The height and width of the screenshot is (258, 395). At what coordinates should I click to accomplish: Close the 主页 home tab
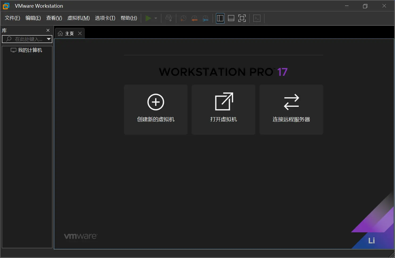click(x=80, y=33)
